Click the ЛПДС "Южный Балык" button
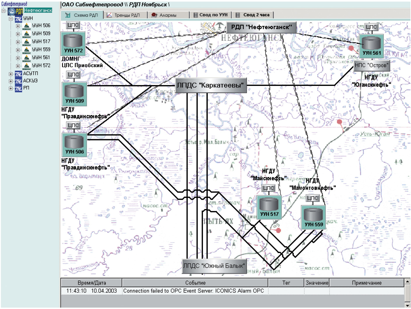411x309 pixels. coord(214,266)
